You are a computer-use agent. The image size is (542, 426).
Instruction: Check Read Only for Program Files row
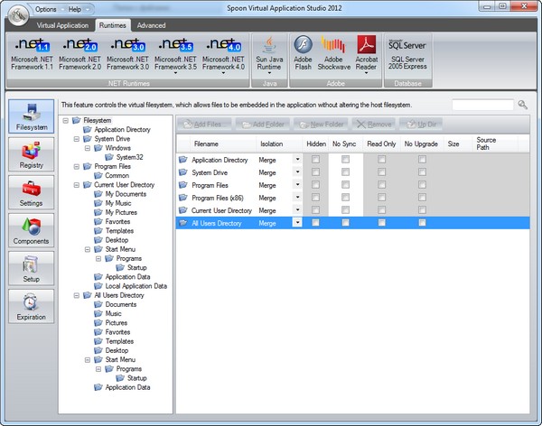pyautogui.click(x=382, y=185)
